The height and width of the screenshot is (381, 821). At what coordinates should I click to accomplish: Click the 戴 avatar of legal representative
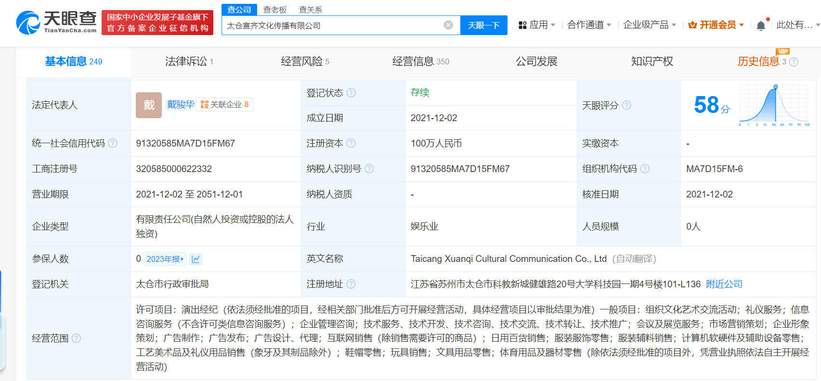point(149,105)
